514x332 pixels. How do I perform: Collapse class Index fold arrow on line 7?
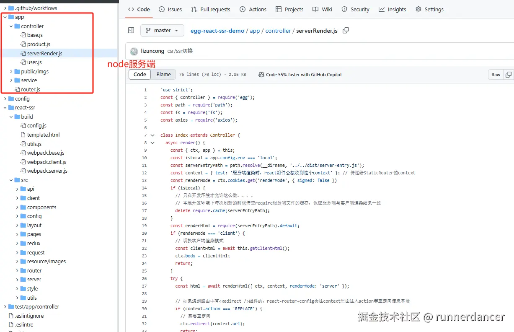pyautogui.click(x=152, y=135)
